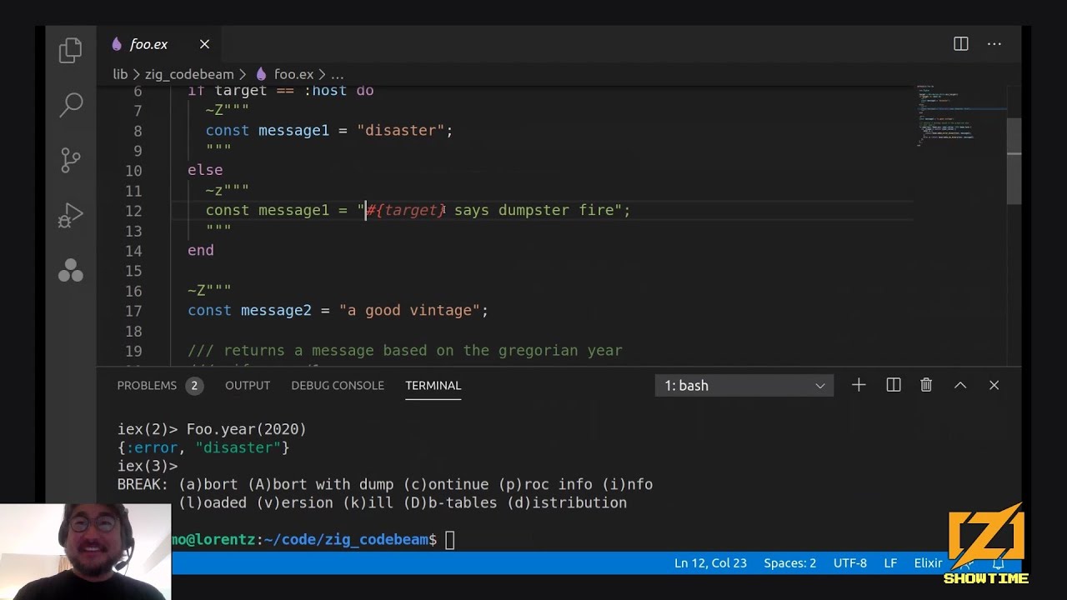Open the Run and Debug view
1067x600 pixels.
click(x=71, y=215)
